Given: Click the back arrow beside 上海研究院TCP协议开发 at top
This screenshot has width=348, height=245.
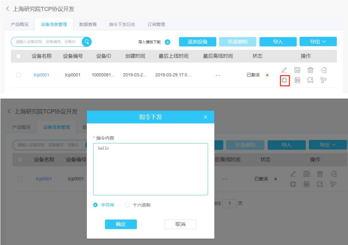Looking at the screenshot, I should pos(8,9).
